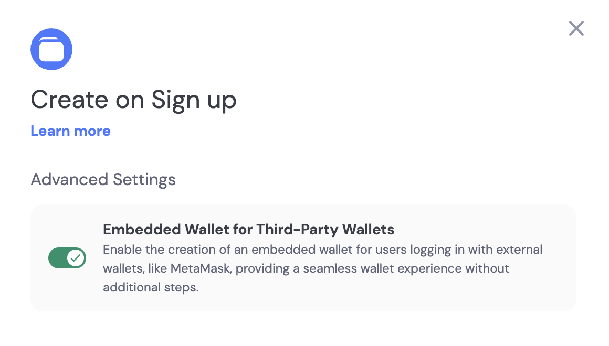The height and width of the screenshot is (346, 609).
Task: Disable the Embedded Wallet for Third-Party Wallets toggle
Action: [x=67, y=258]
